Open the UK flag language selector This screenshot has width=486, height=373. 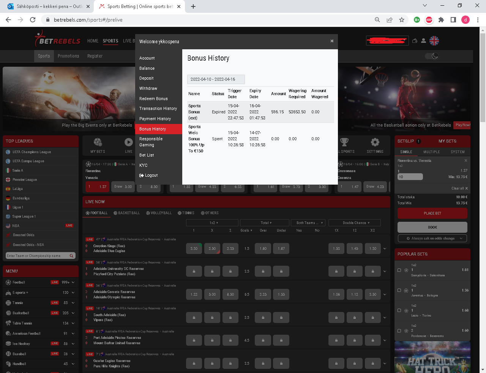tap(434, 41)
